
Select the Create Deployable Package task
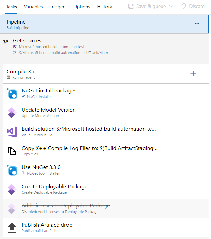pos(106,189)
